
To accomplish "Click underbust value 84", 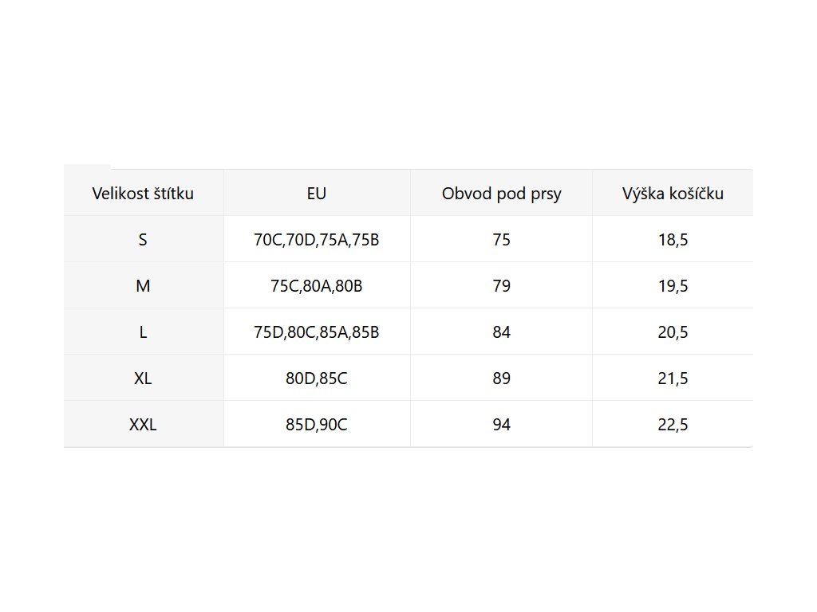I will [501, 332].
